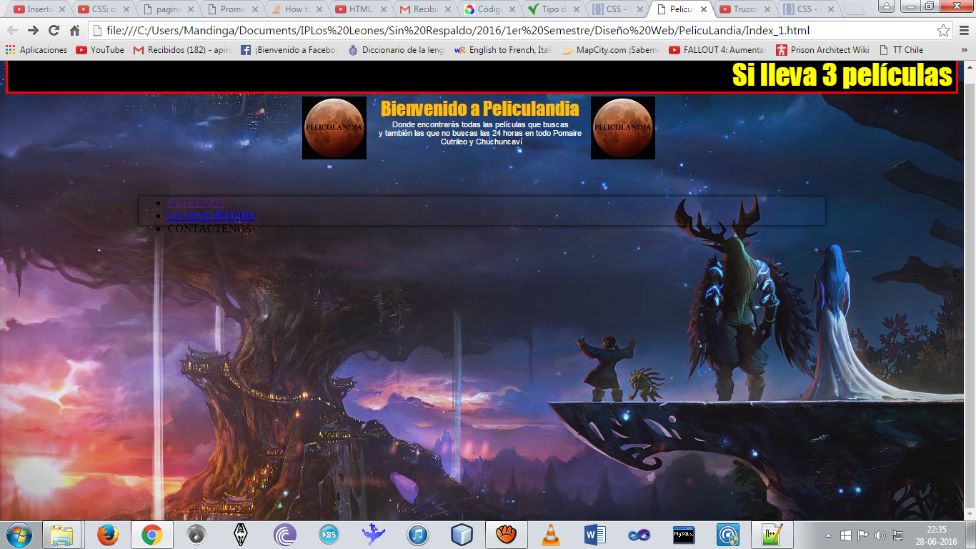Launch Visual Studio infinity icon
Image resolution: width=976 pixels, height=549 pixels.
point(639,535)
